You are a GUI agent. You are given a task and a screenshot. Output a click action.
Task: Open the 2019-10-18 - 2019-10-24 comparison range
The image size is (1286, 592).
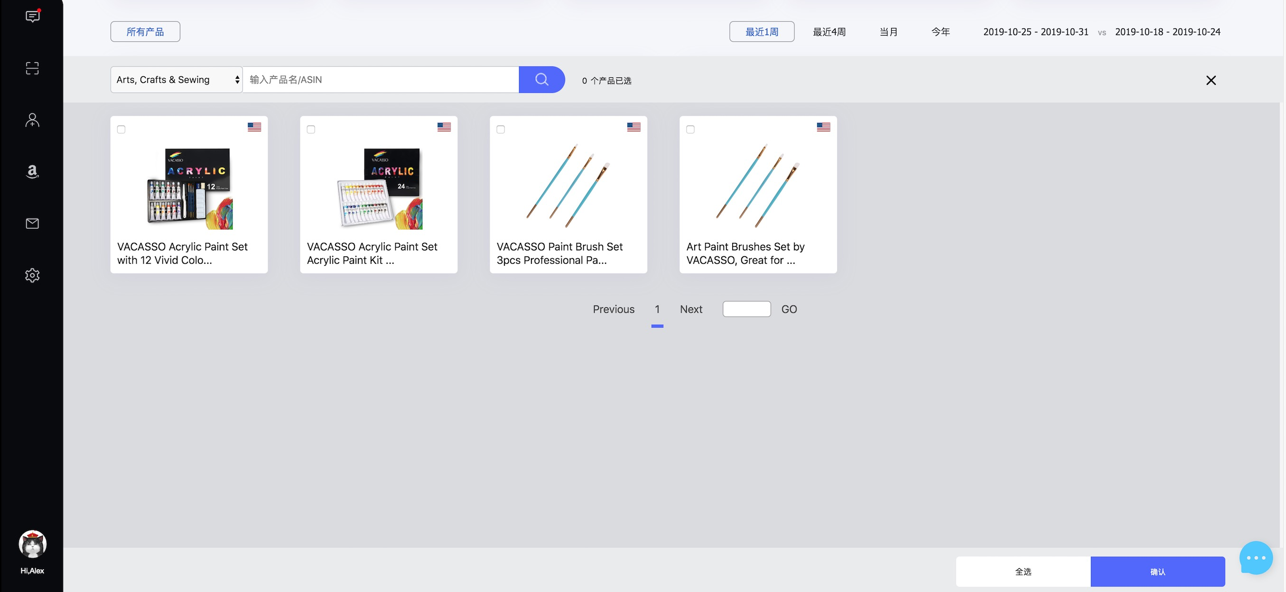[1167, 31]
